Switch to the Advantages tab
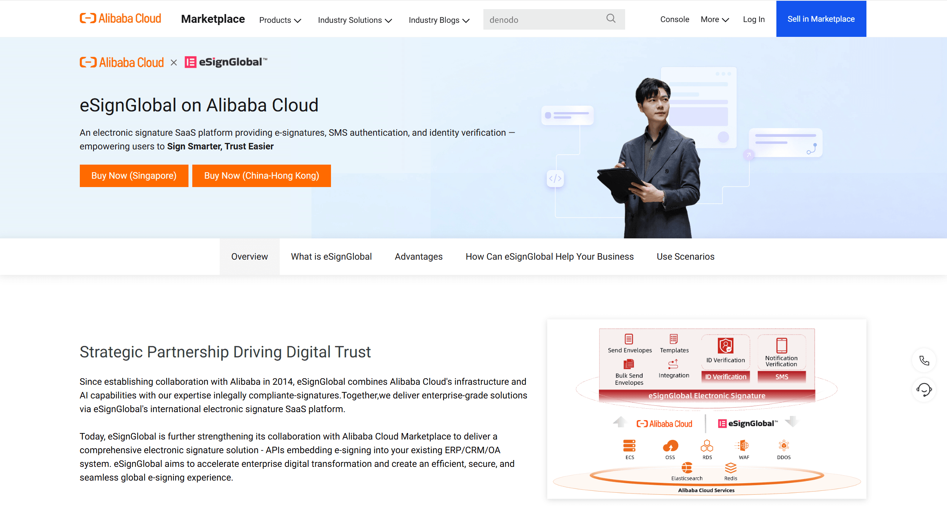The height and width of the screenshot is (522, 947). (418, 257)
